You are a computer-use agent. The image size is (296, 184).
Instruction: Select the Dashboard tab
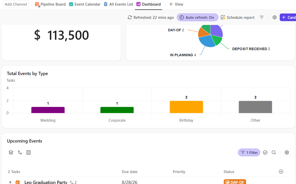(x=149, y=4)
